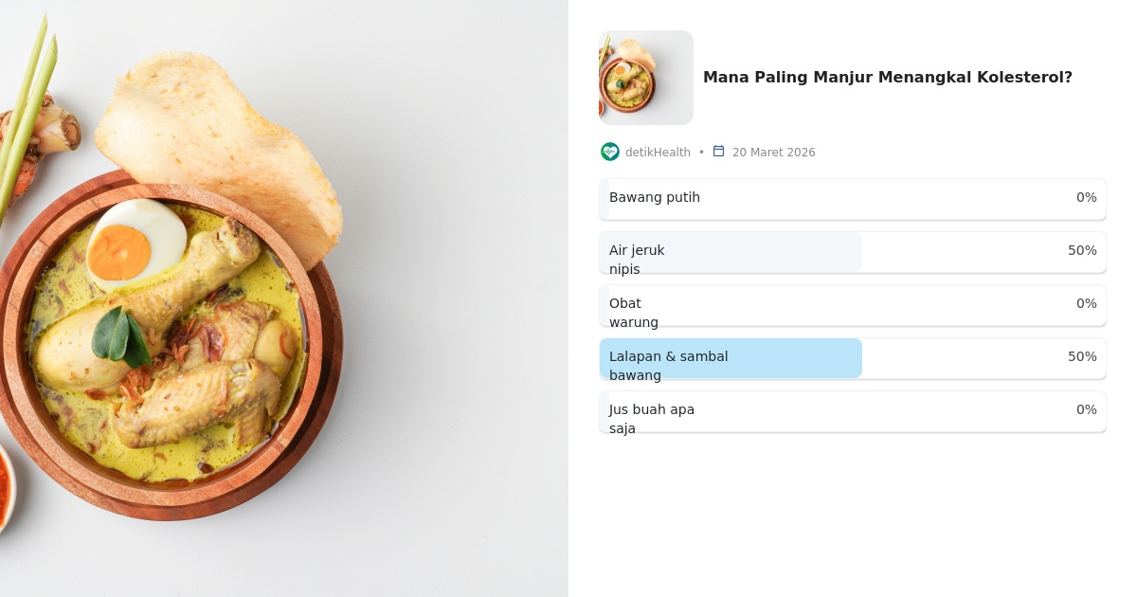Open the small poll thumbnail image
1137x597 pixels.
[x=646, y=78]
